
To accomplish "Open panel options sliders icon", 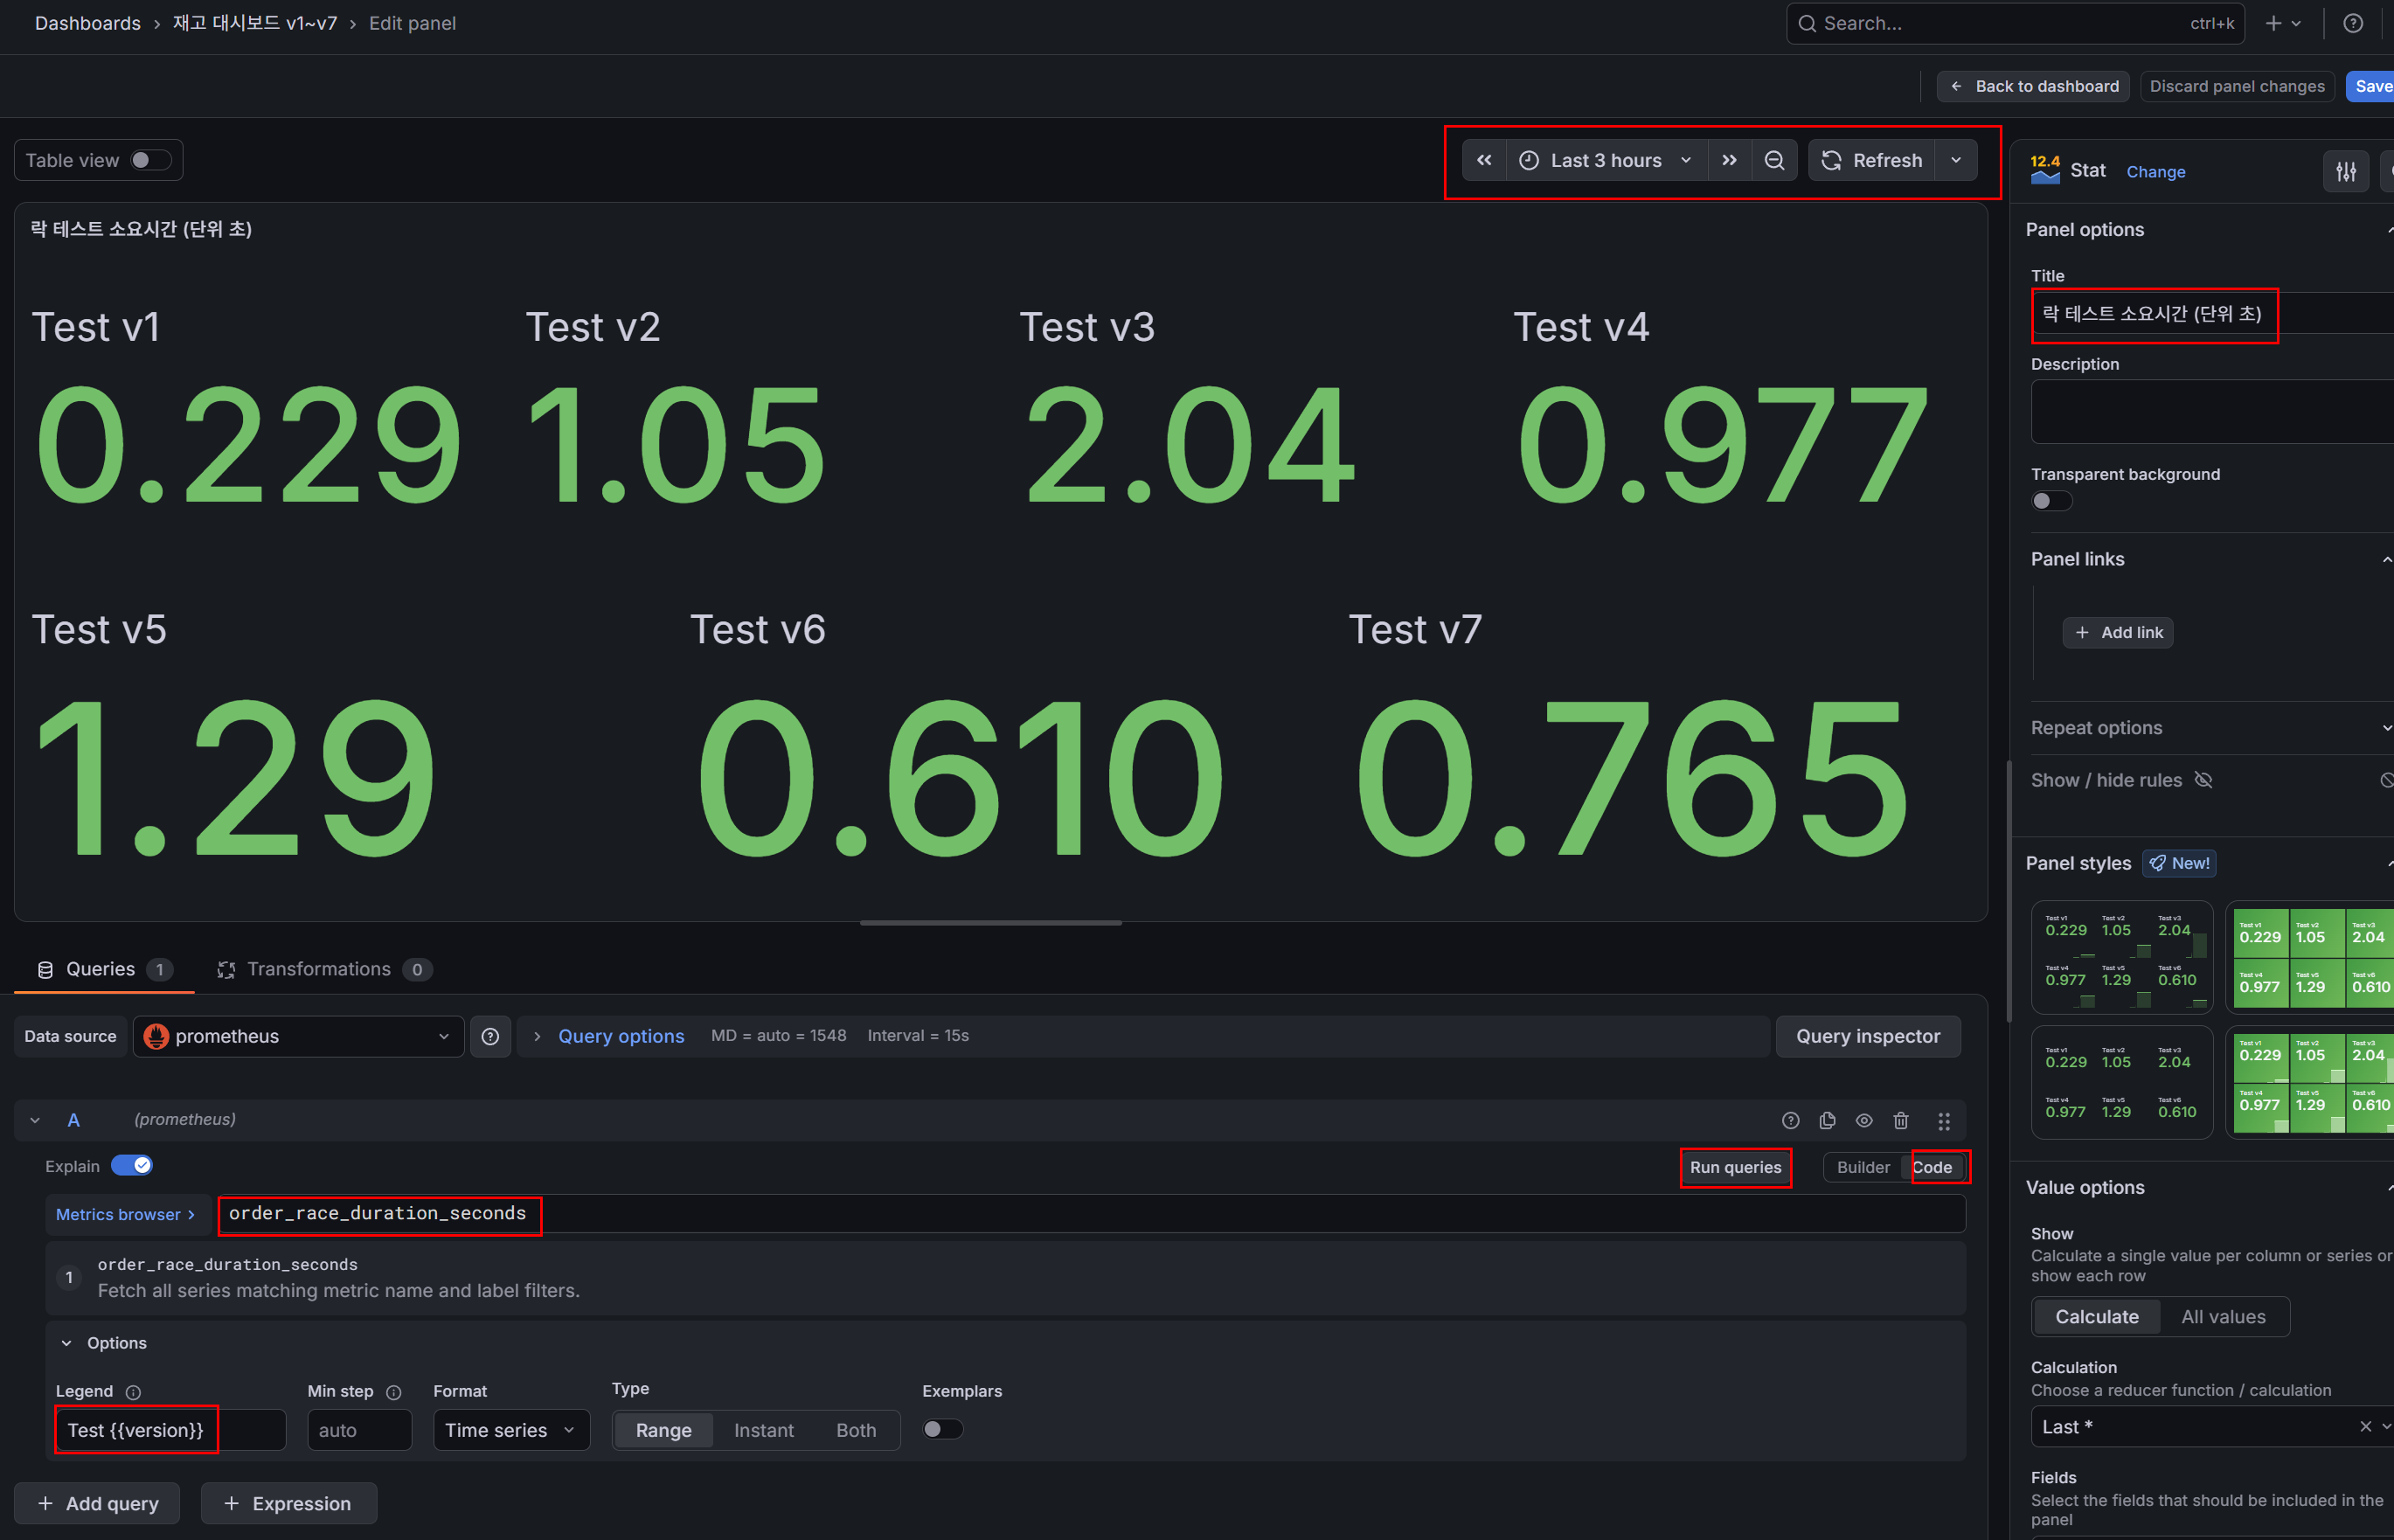I will pyautogui.click(x=2346, y=171).
